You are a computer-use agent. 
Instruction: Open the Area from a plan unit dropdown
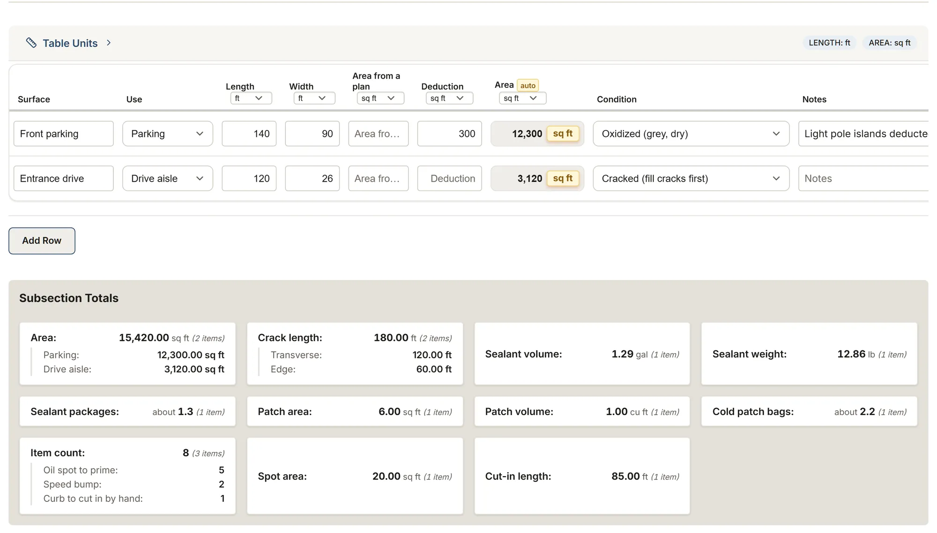[x=380, y=98]
